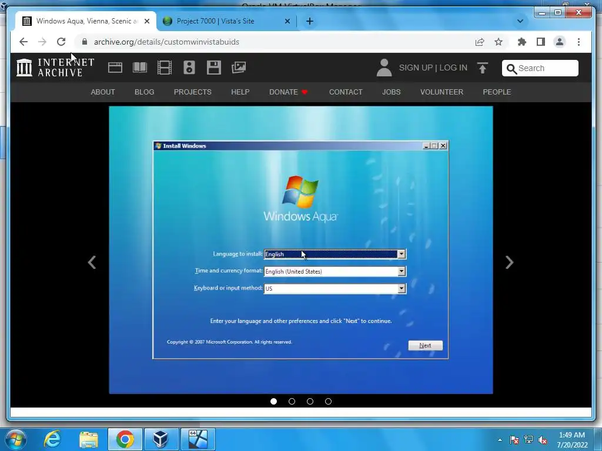The height and width of the screenshot is (451, 602).
Task: Open the BLOG menu item
Action: (x=145, y=92)
